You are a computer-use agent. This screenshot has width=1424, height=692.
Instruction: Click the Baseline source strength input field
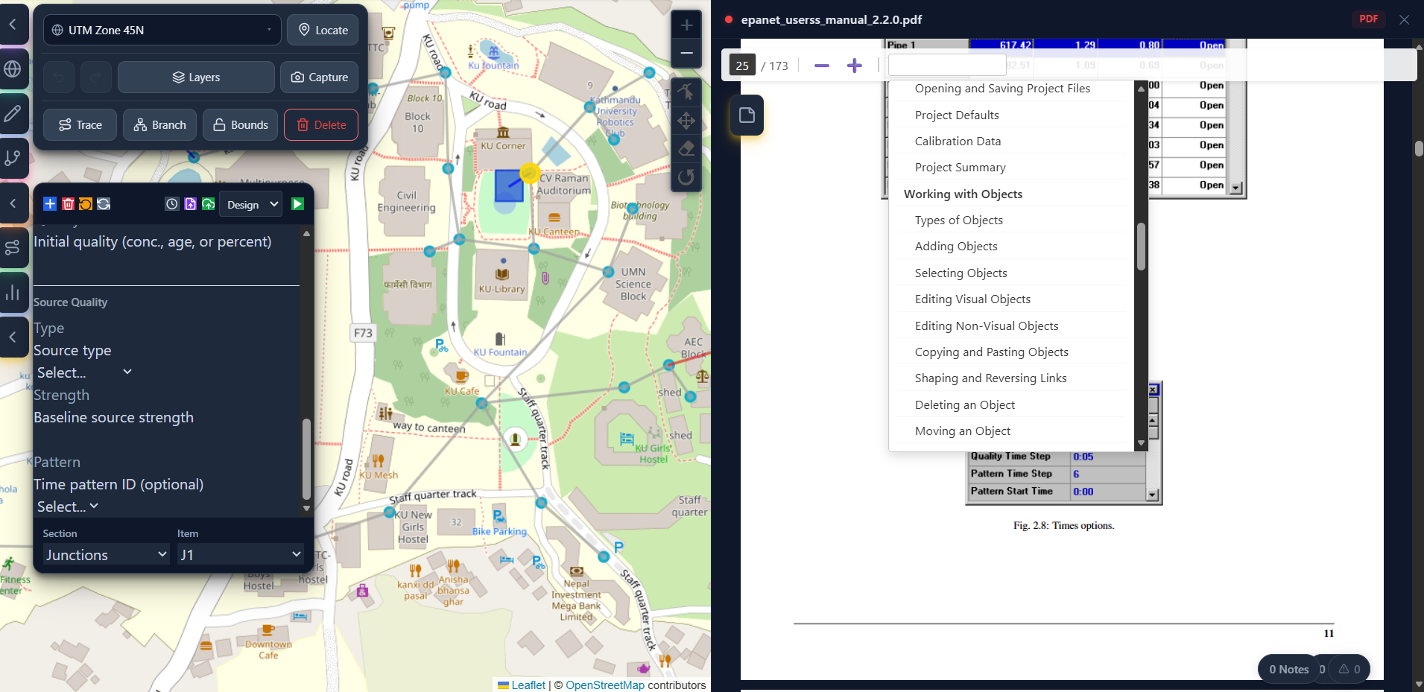pos(165,439)
